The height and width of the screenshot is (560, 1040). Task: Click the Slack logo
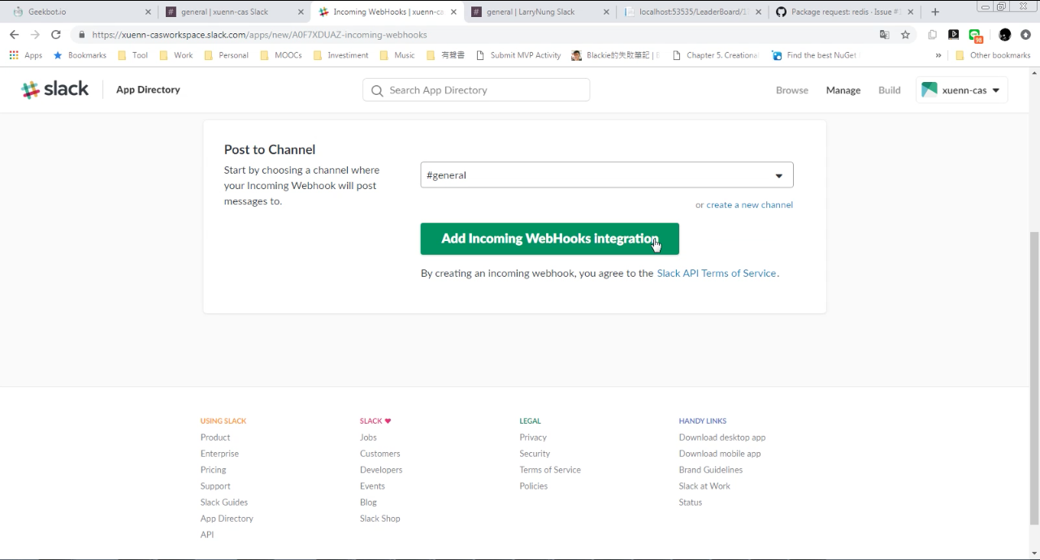point(54,90)
